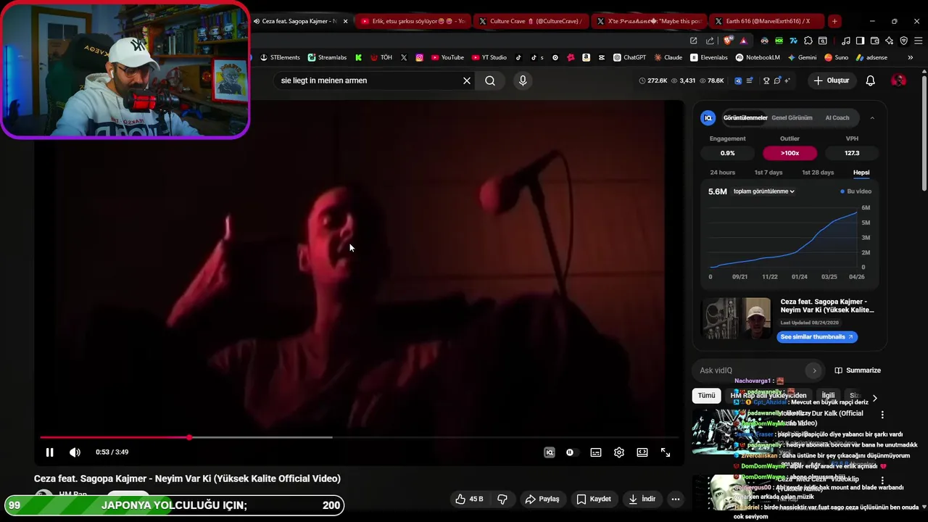Open NotebookLM bookmark

758,57
